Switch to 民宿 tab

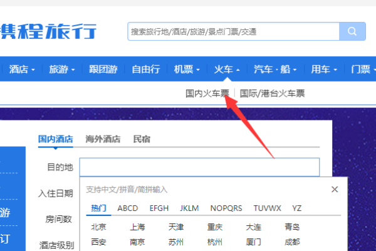pyautogui.click(x=142, y=139)
